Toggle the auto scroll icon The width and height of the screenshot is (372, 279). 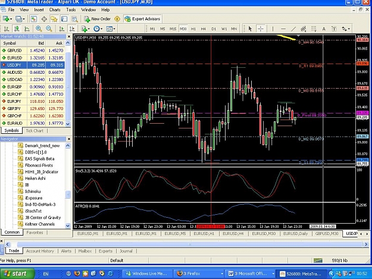61,29
